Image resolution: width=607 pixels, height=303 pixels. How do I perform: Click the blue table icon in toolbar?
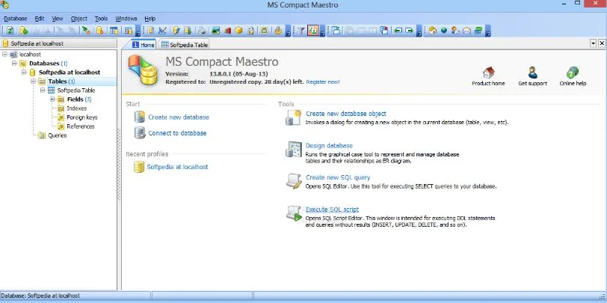point(114,31)
